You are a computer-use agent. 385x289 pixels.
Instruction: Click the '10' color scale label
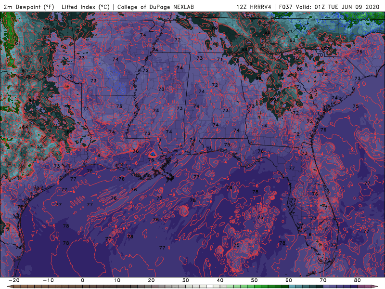pyautogui.click(x=117, y=280)
